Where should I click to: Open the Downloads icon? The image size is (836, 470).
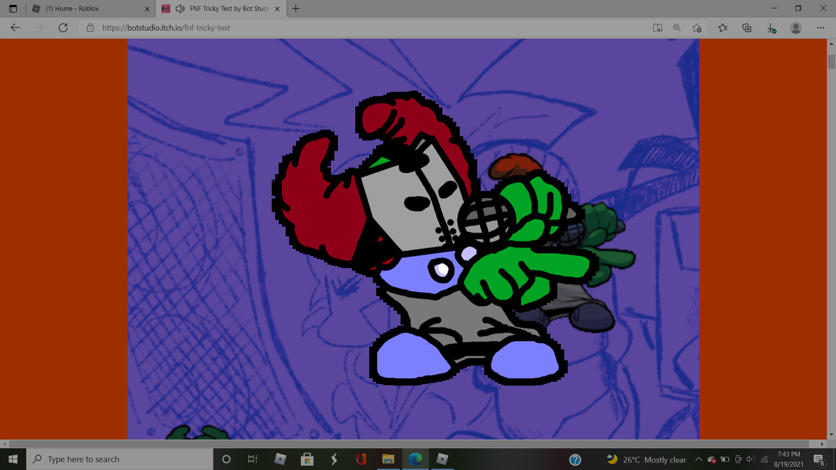click(x=771, y=28)
